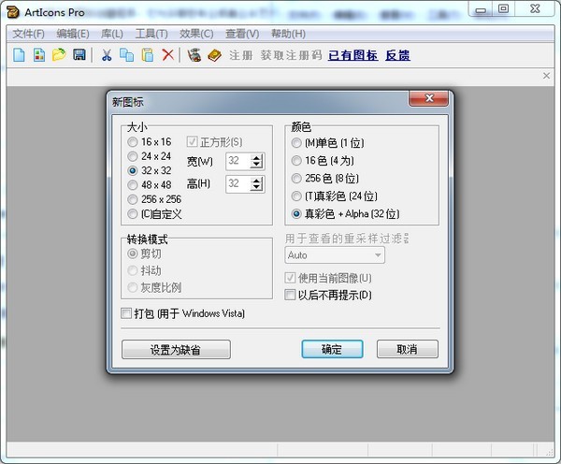Decrease the 高(H) height spinner
This screenshot has width=561, height=464.
tap(256, 187)
